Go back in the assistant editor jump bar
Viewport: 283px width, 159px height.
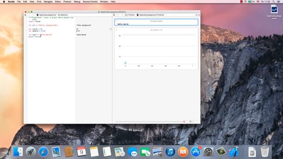pyautogui.click(x=118, y=15)
